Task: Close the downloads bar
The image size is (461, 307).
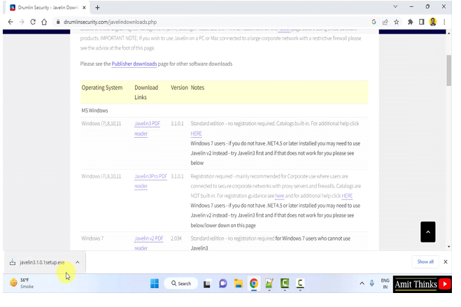Action: [x=446, y=262]
